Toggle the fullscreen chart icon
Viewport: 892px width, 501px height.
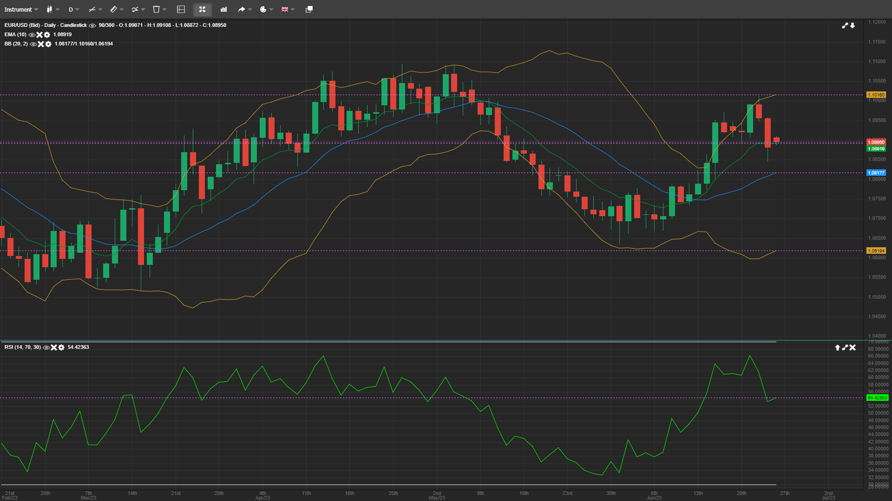202,9
